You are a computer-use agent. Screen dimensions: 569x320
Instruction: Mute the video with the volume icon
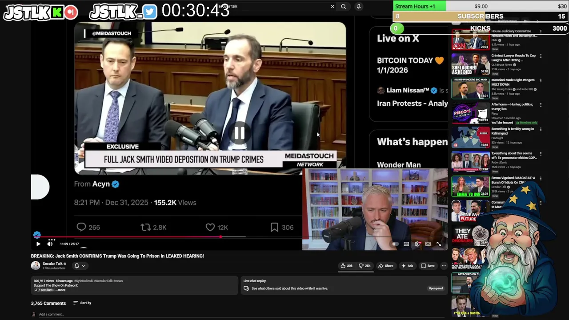point(50,244)
